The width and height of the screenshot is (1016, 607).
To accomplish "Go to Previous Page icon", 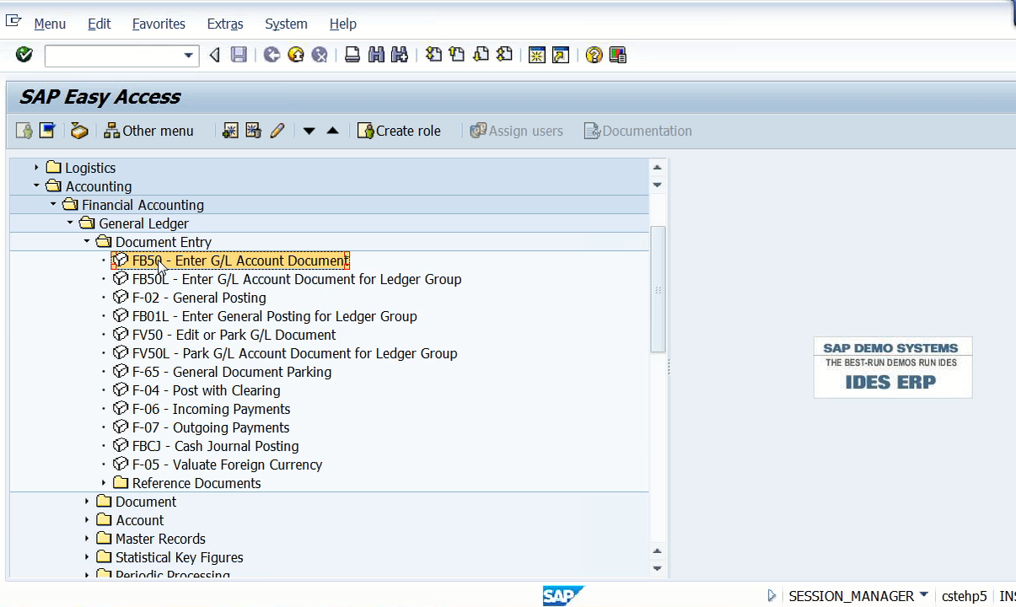I will pos(457,55).
